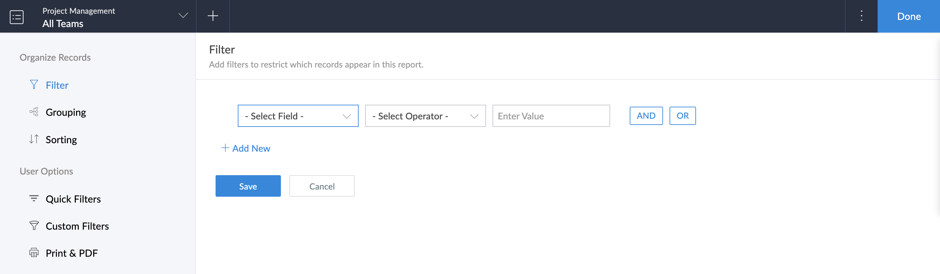Click the Quick Filters lines icon
The image size is (940, 274).
coord(34,199)
